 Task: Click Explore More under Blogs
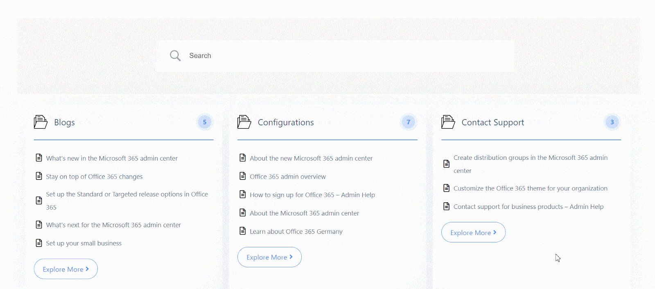[x=65, y=269]
